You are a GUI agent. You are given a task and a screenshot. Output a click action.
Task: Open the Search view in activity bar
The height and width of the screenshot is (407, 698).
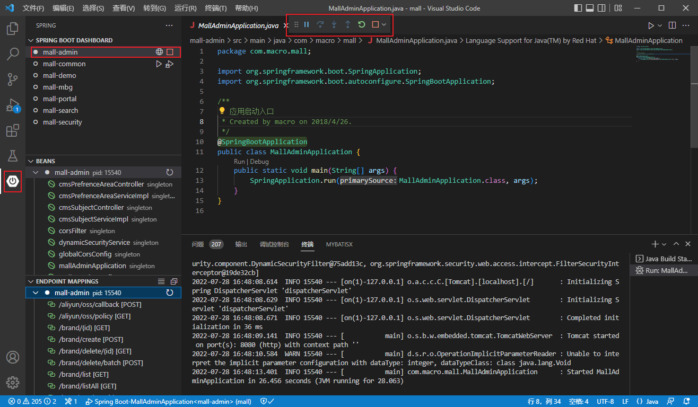(x=13, y=54)
